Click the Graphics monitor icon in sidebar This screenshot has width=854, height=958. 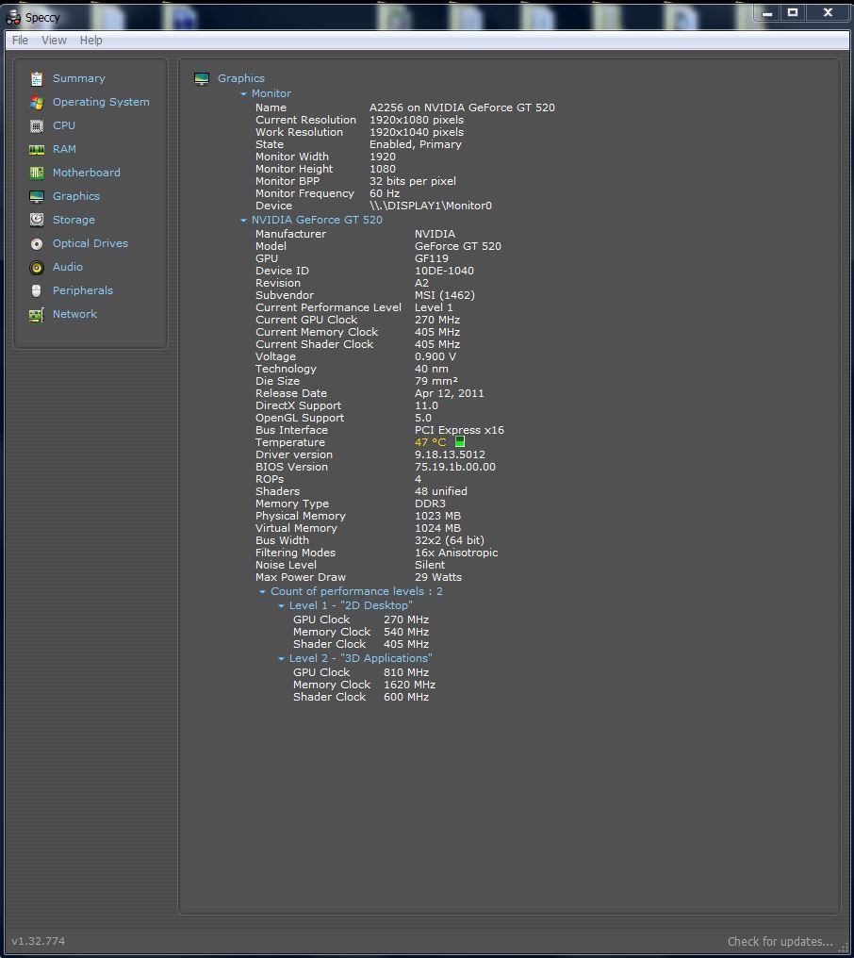(37, 197)
